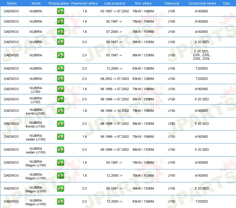This screenshot has height=208, width=236.
Task: Select the date cell 06.1999 -> 12.2002
Action: (x=115, y=111)
